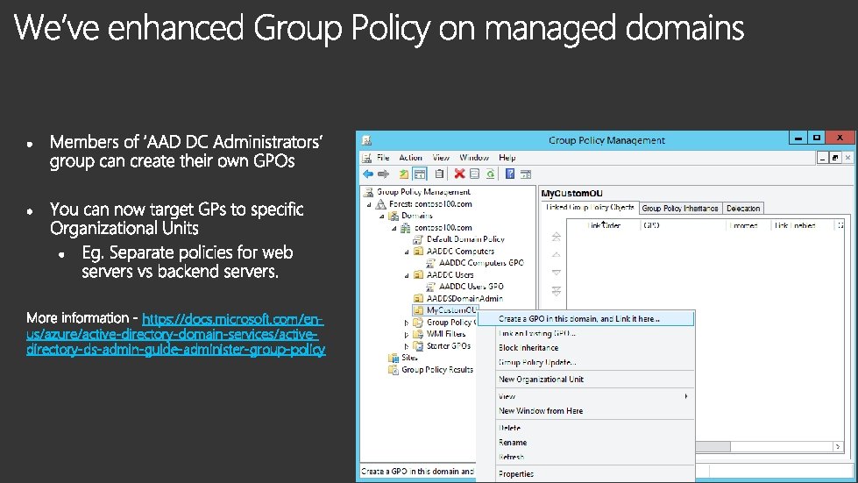The width and height of the screenshot is (858, 483).
Task: Click the Forest: contoso100.com triangle icon
Action: pyautogui.click(x=381, y=204)
